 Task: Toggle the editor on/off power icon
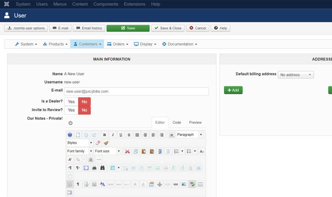tap(70, 123)
